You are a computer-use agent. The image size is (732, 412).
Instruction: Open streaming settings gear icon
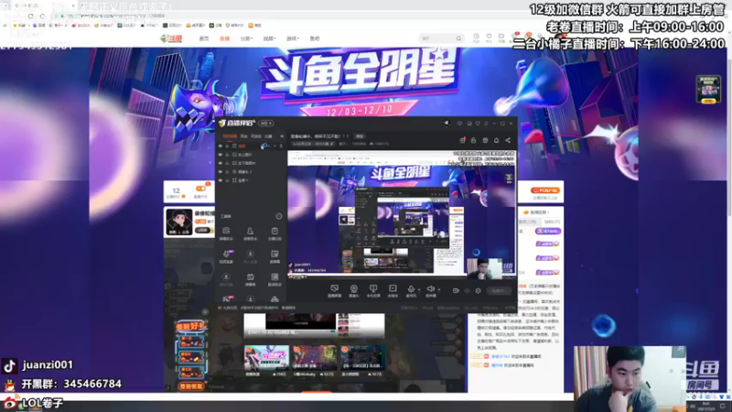tap(478, 290)
